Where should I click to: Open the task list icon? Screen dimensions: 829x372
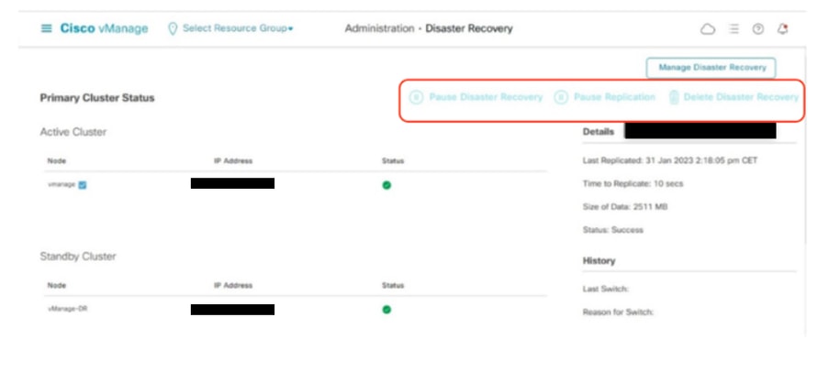(x=734, y=29)
